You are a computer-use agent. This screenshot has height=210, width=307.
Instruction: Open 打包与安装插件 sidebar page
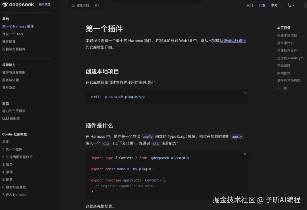[x=14, y=49]
